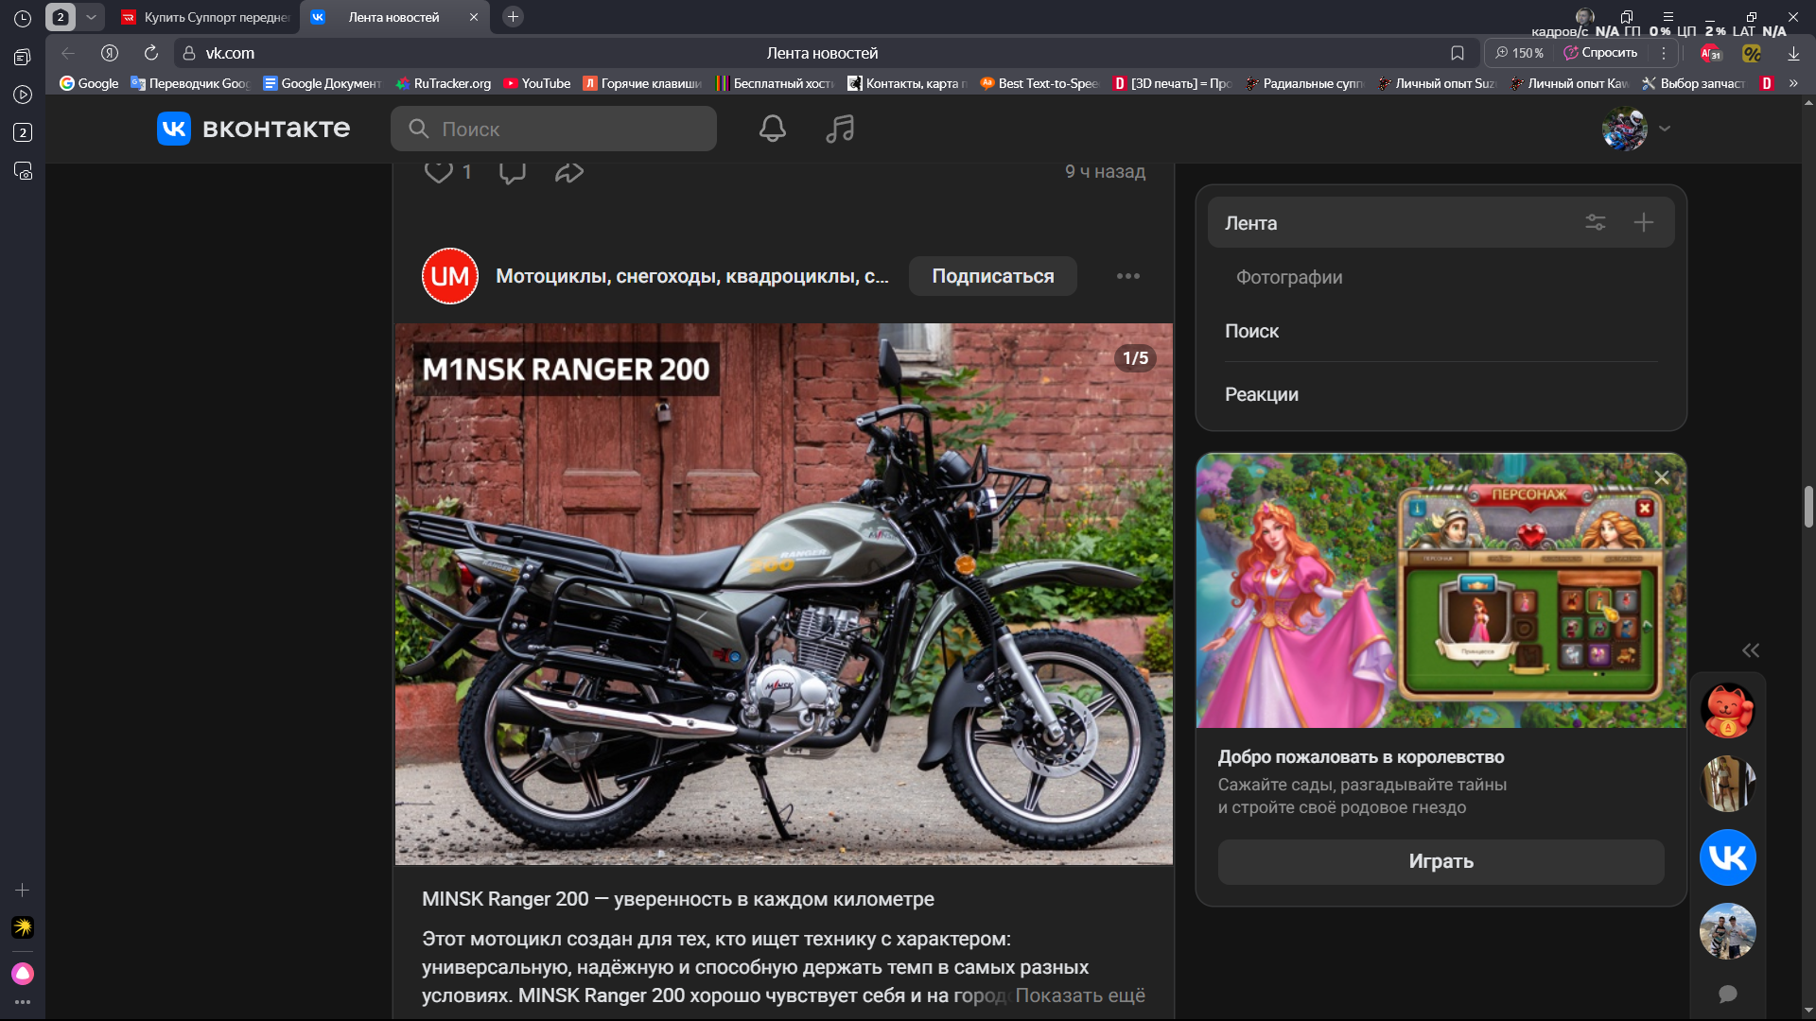Expand the tab list dropdown arrow
Screen dimensions: 1816x1021
click(x=91, y=17)
